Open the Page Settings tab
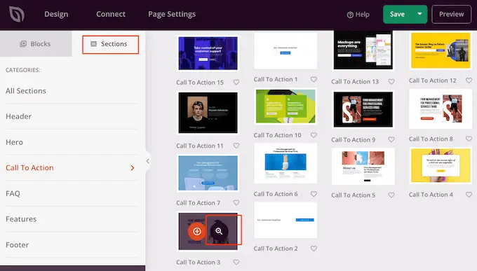Screen dimensions: 477x271 (172, 14)
